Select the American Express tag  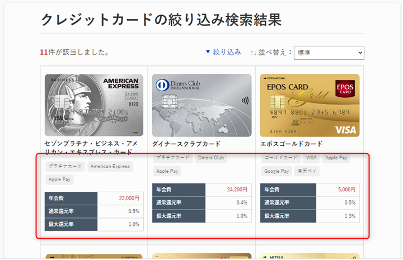tap(110, 166)
